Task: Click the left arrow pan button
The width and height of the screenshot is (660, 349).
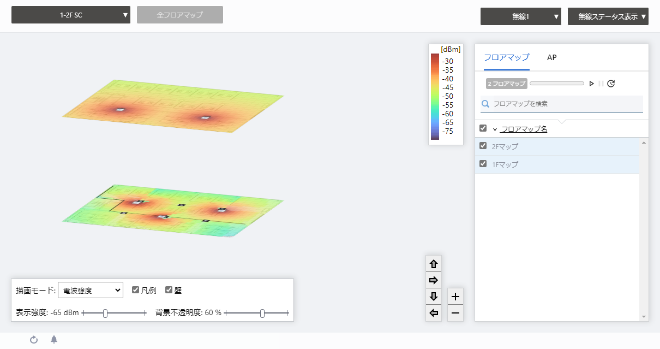Action: pos(434,313)
